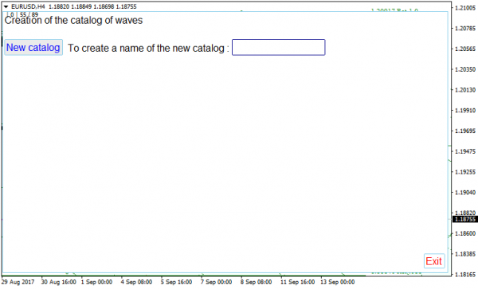Focus the new catalog name input field
The height and width of the screenshot is (289, 478).
point(279,47)
